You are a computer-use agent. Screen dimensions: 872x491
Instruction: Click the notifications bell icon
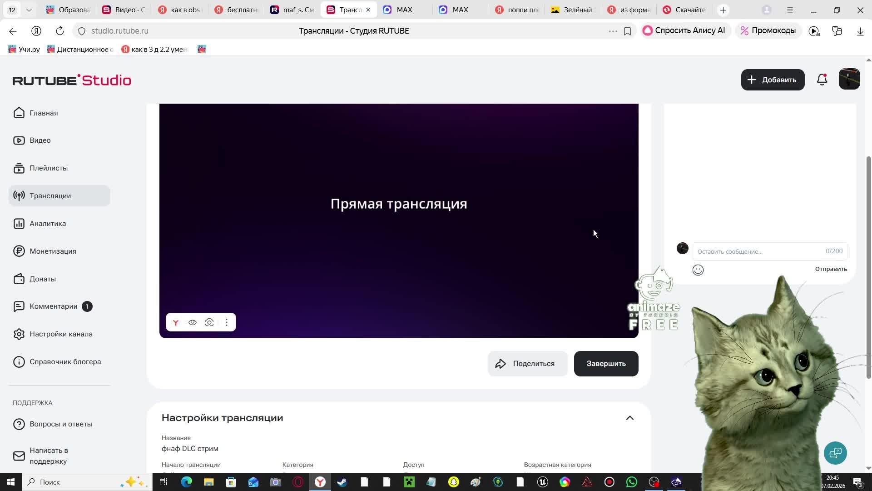tap(822, 80)
